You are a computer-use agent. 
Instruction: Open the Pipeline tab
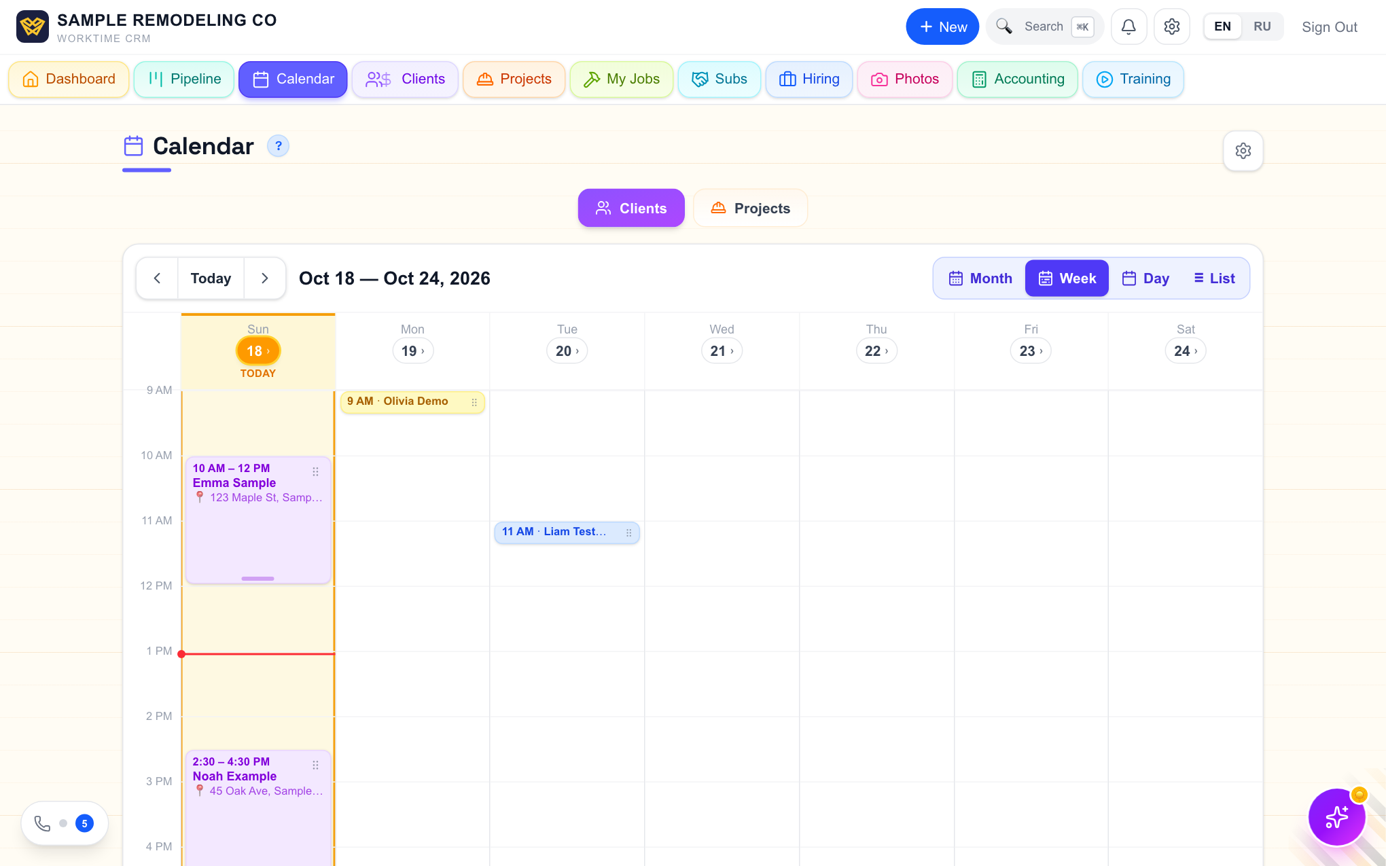click(184, 79)
